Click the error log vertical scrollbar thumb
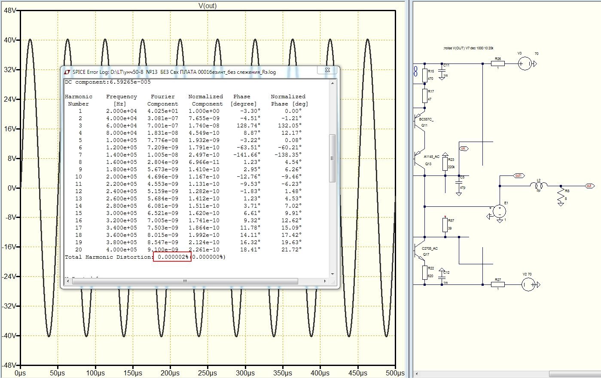Screen dimensions: 601x378 coord(332,158)
